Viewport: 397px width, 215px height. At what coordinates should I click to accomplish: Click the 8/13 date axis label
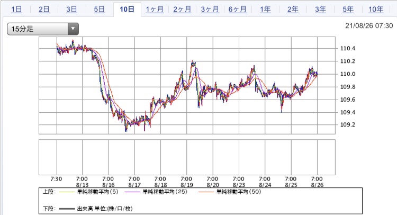(x=82, y=185)
